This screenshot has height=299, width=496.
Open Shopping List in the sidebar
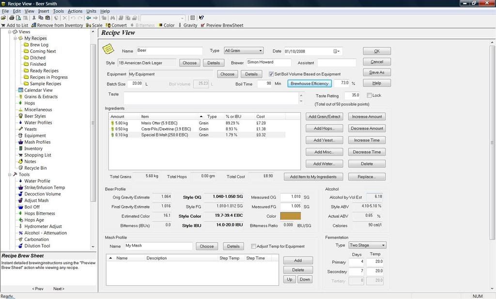[x=38, y=155]
